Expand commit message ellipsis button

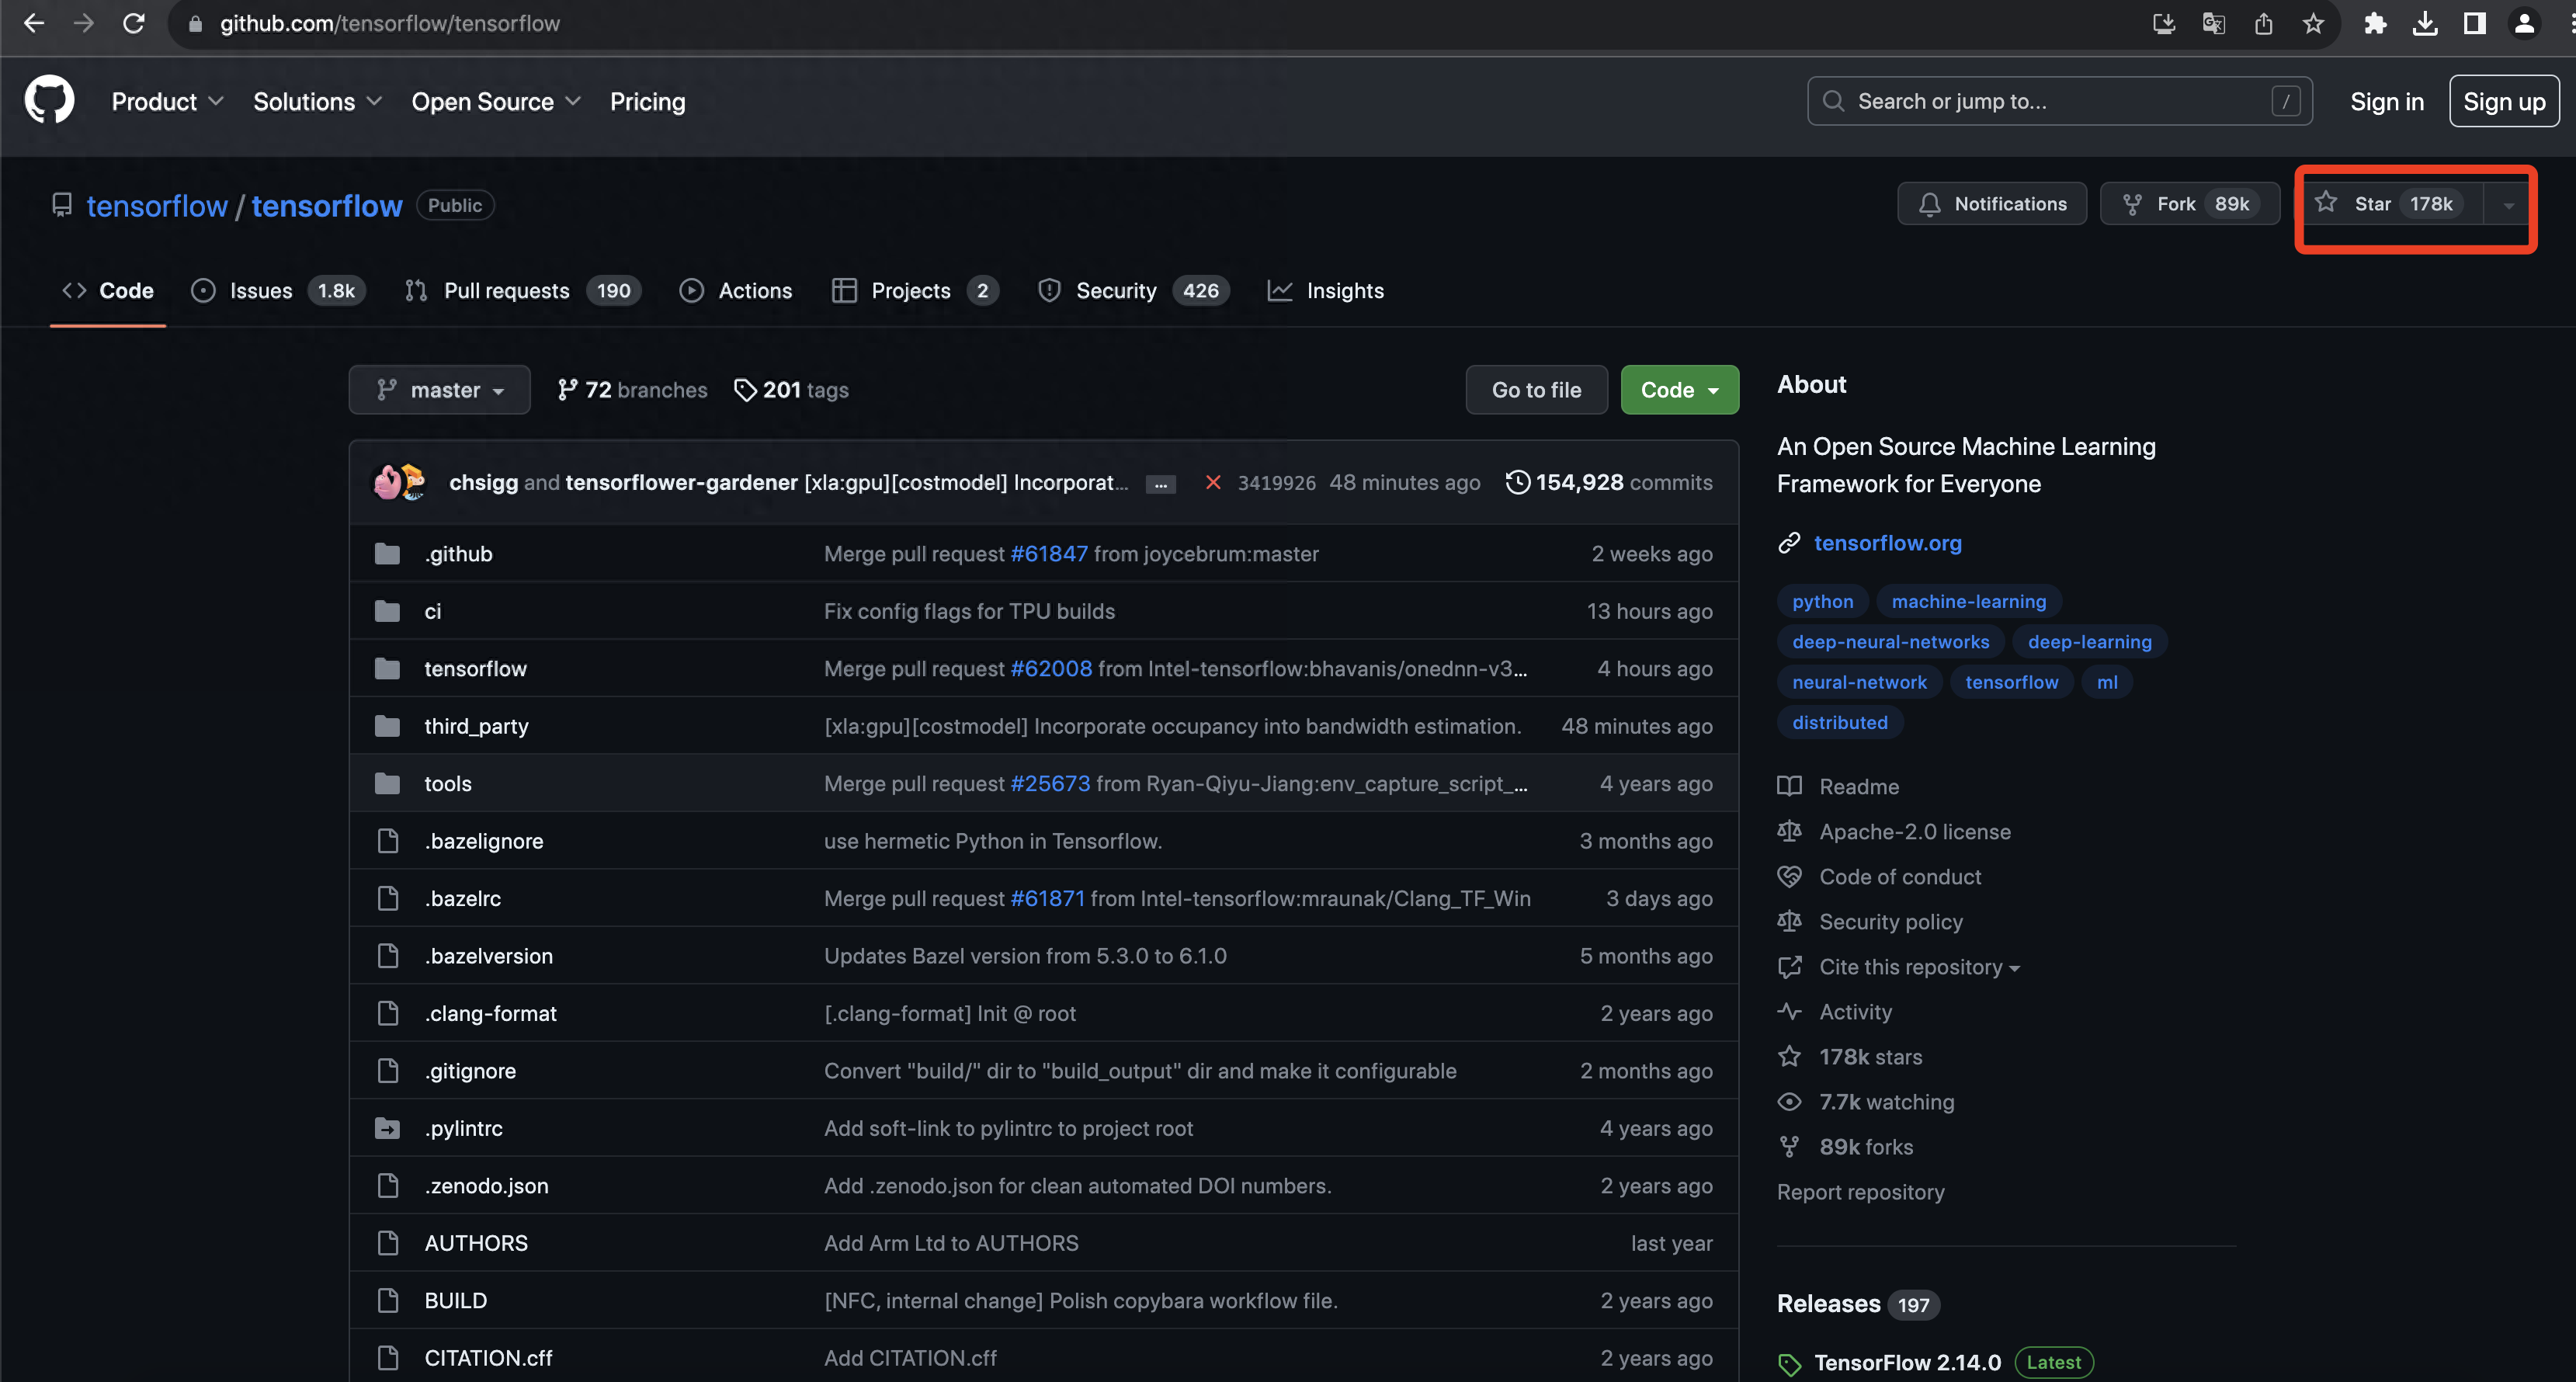(1160, 484)
